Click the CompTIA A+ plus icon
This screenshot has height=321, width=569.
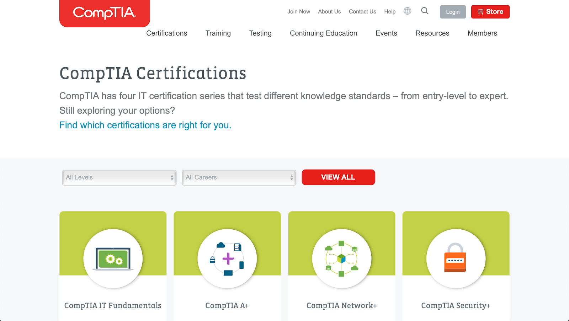click(227, 258)
